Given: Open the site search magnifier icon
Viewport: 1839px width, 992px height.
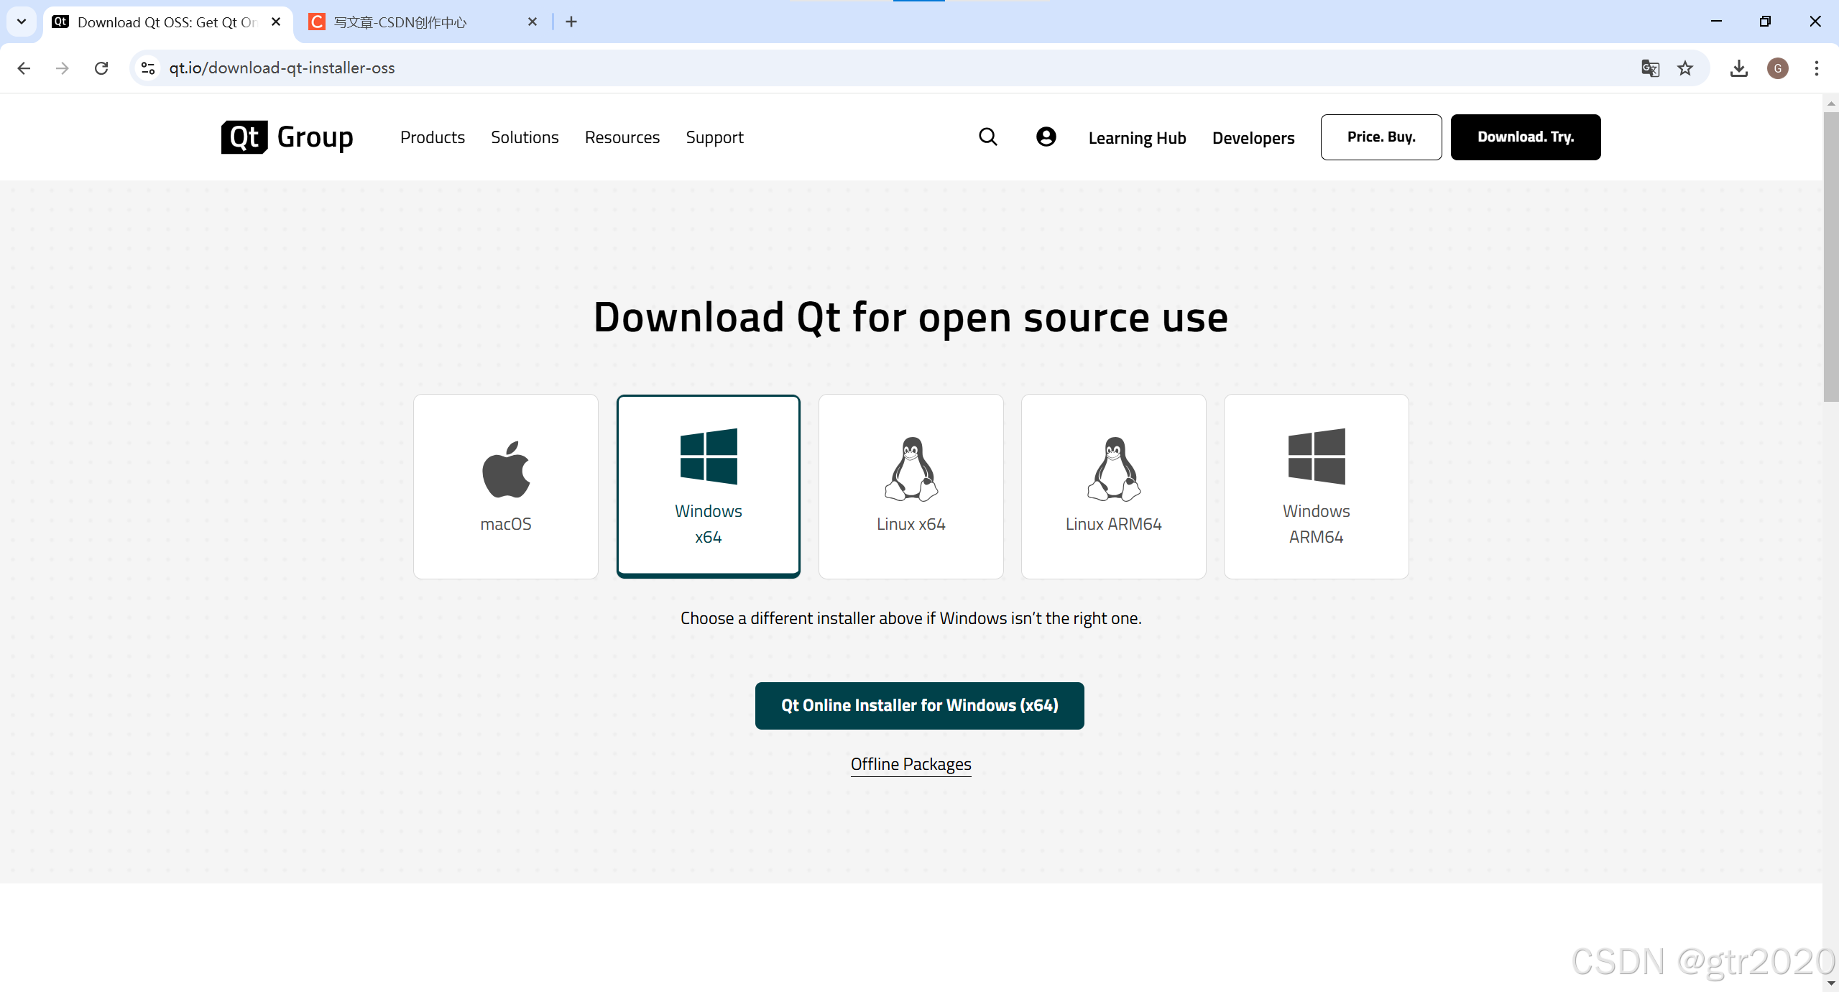Looking at the screenshot, I should tap(987, 137).
